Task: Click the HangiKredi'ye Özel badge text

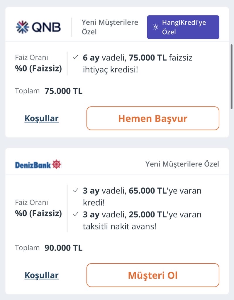Action: tap(184, 27)
